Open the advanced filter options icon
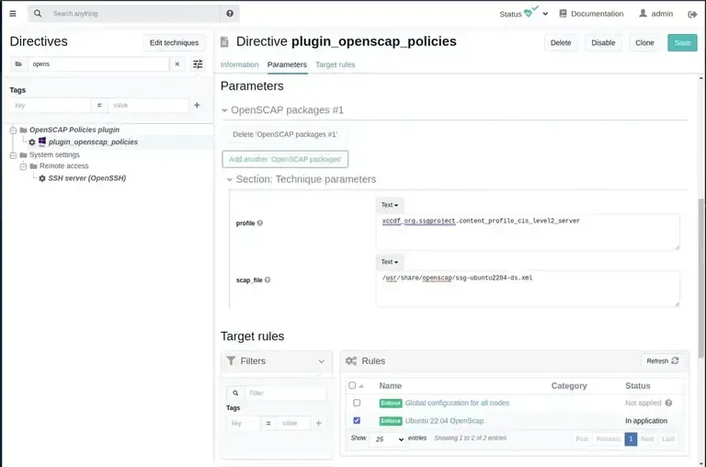This screenshot has width=706, height=467. click(x=198, y=64)
